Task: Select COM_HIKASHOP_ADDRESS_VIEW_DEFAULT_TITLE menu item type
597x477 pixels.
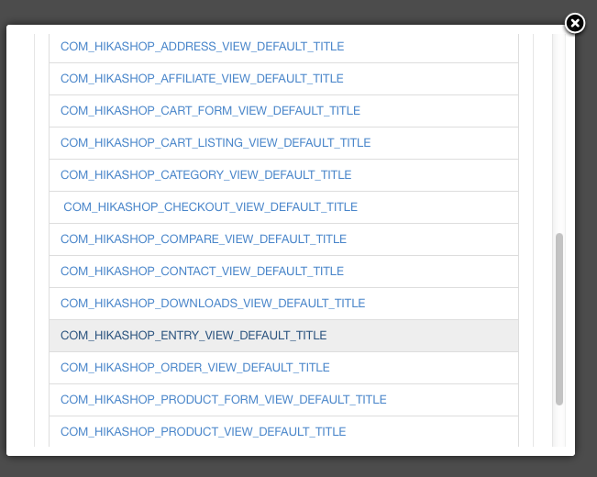Action: pyautogui.click(x=202, y=47)
